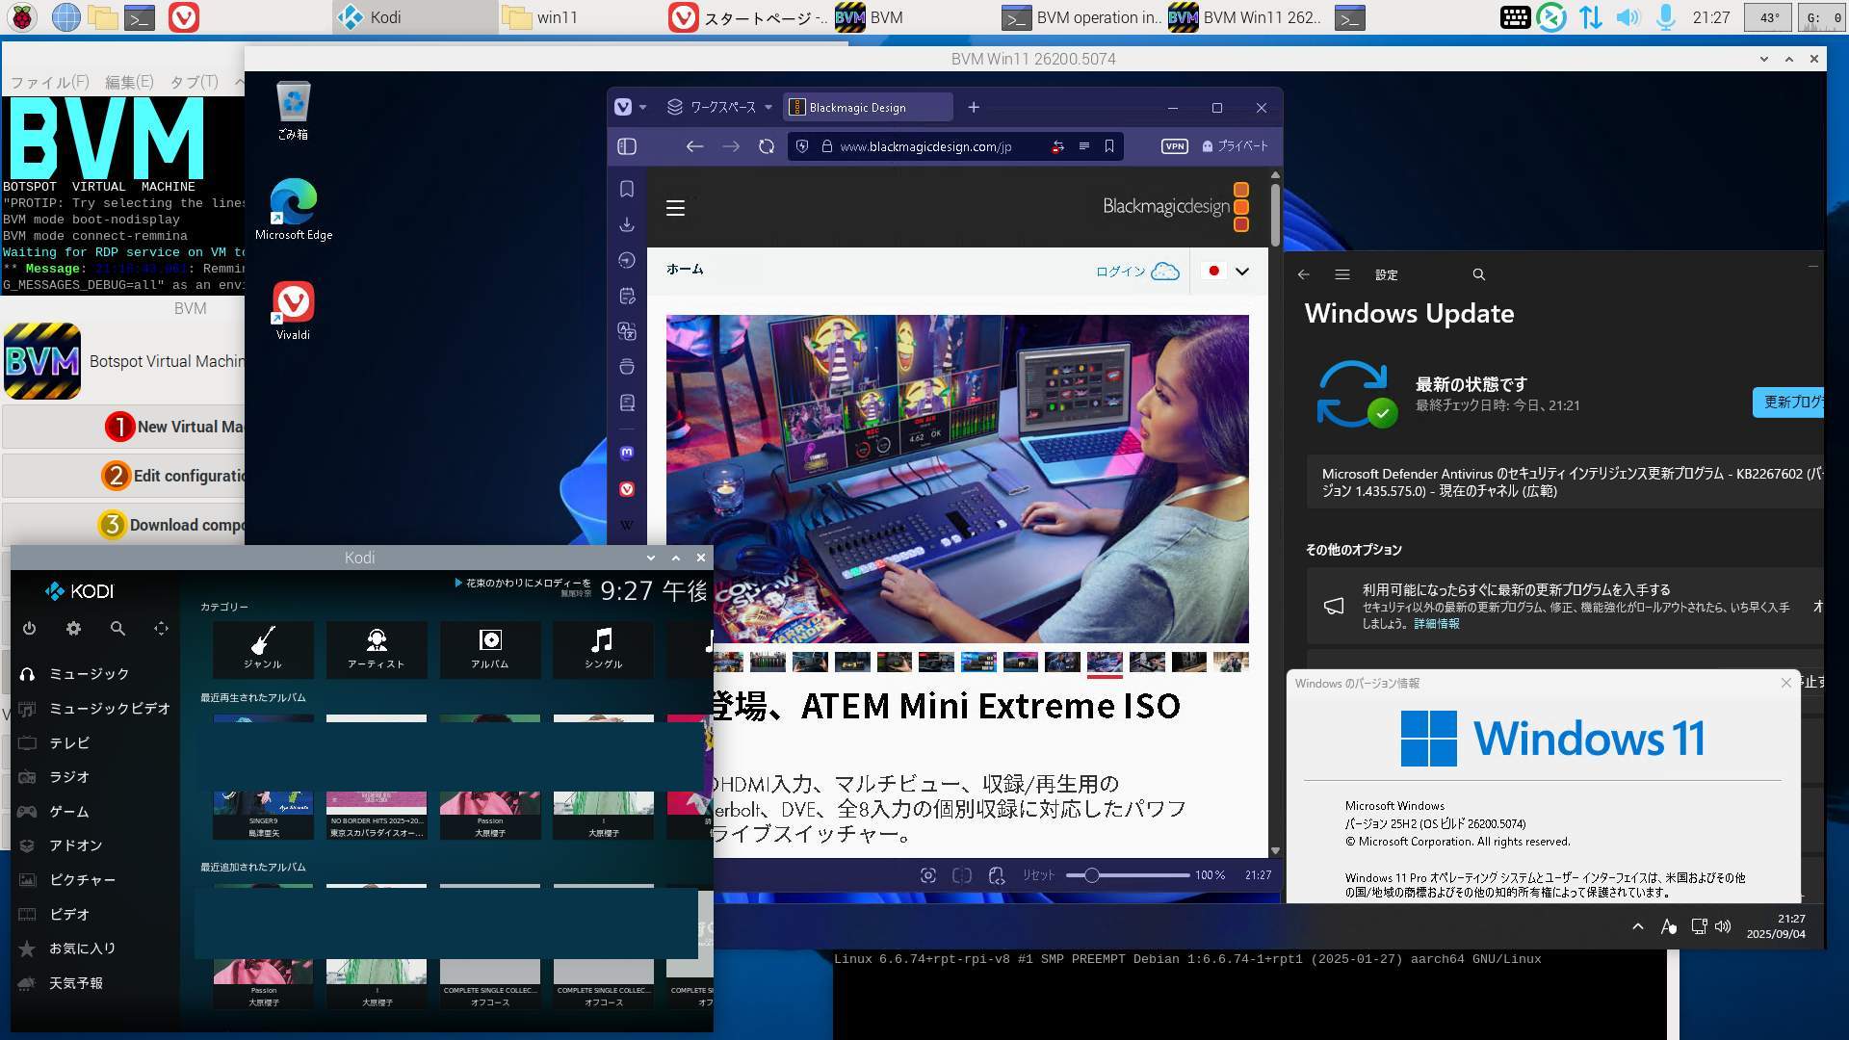Reload the Blackmagic Design page
The width and height of the screenshot is (1849, 1040).
click(x=767, y=146)
